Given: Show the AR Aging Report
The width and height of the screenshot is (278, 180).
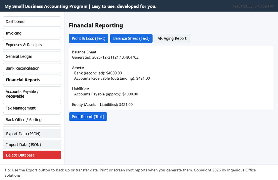Looking at the screenshot, I should tap(172, 38).
